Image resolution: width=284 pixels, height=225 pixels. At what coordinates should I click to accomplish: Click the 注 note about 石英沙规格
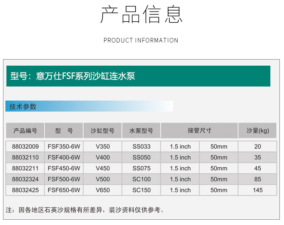pos(85,210)
